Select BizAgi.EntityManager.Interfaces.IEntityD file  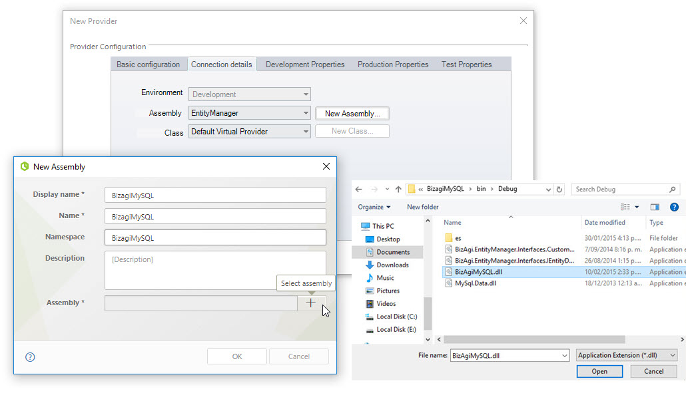pyautogui.click(x=510, y=261)
